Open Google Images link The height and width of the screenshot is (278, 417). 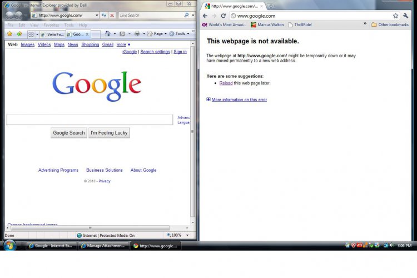(28, 44)
